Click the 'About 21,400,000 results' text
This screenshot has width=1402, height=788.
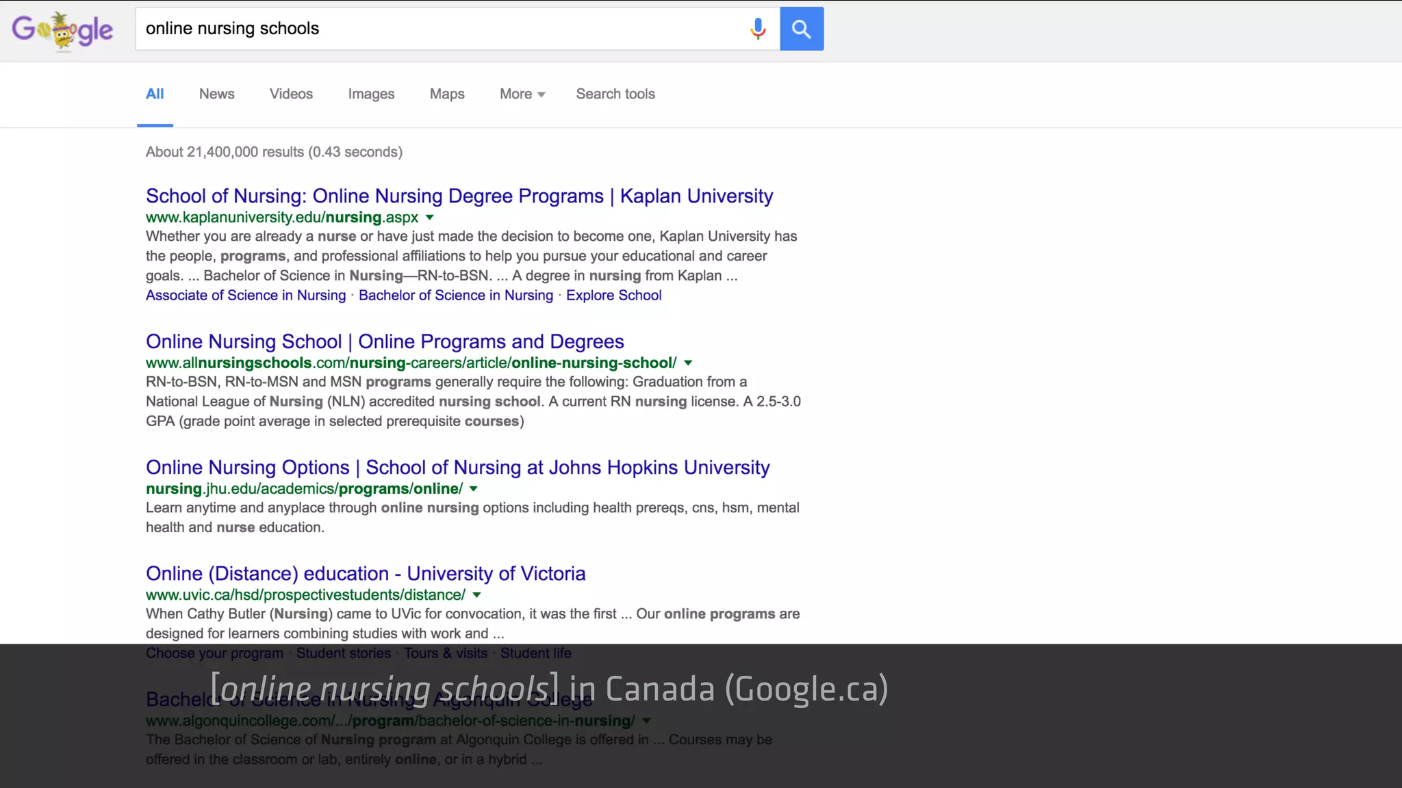tap(274, 152)
